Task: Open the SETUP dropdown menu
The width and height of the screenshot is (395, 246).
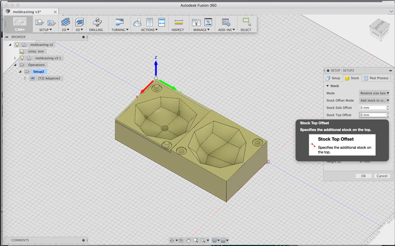Action: (x=45, y=30)
